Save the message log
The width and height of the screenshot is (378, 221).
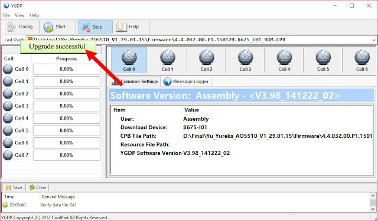(14, 187)
